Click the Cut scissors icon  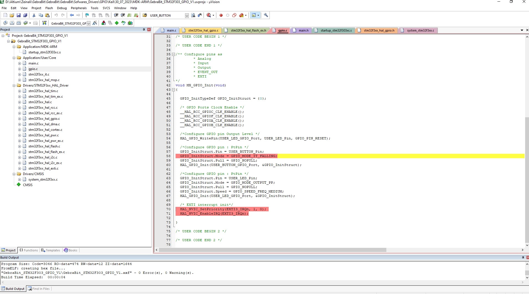click(x=34, y=15)
